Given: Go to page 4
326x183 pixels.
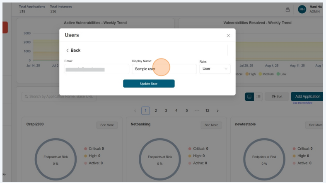Looking at the screenshot, I should (x=176, y=110).
